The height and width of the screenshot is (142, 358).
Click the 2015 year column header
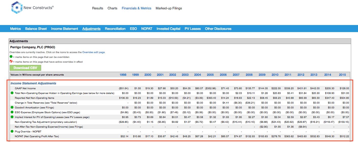click(343, 75)
